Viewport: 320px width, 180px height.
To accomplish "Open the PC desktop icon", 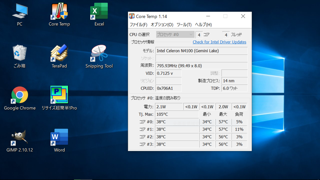I will (19, 15).
